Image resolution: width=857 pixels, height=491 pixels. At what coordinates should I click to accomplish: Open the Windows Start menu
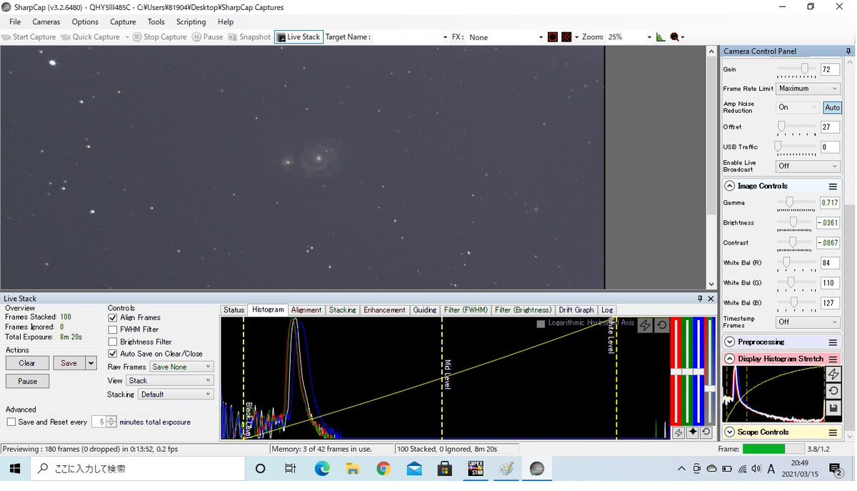click(x=14, y=469)
